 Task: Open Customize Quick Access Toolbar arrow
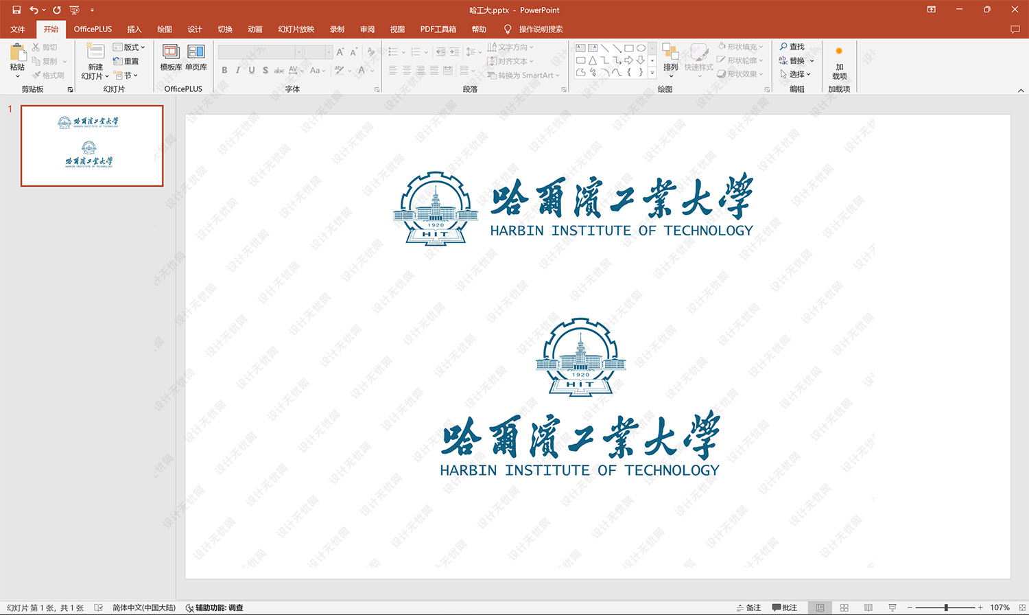[x=92, y=10]
